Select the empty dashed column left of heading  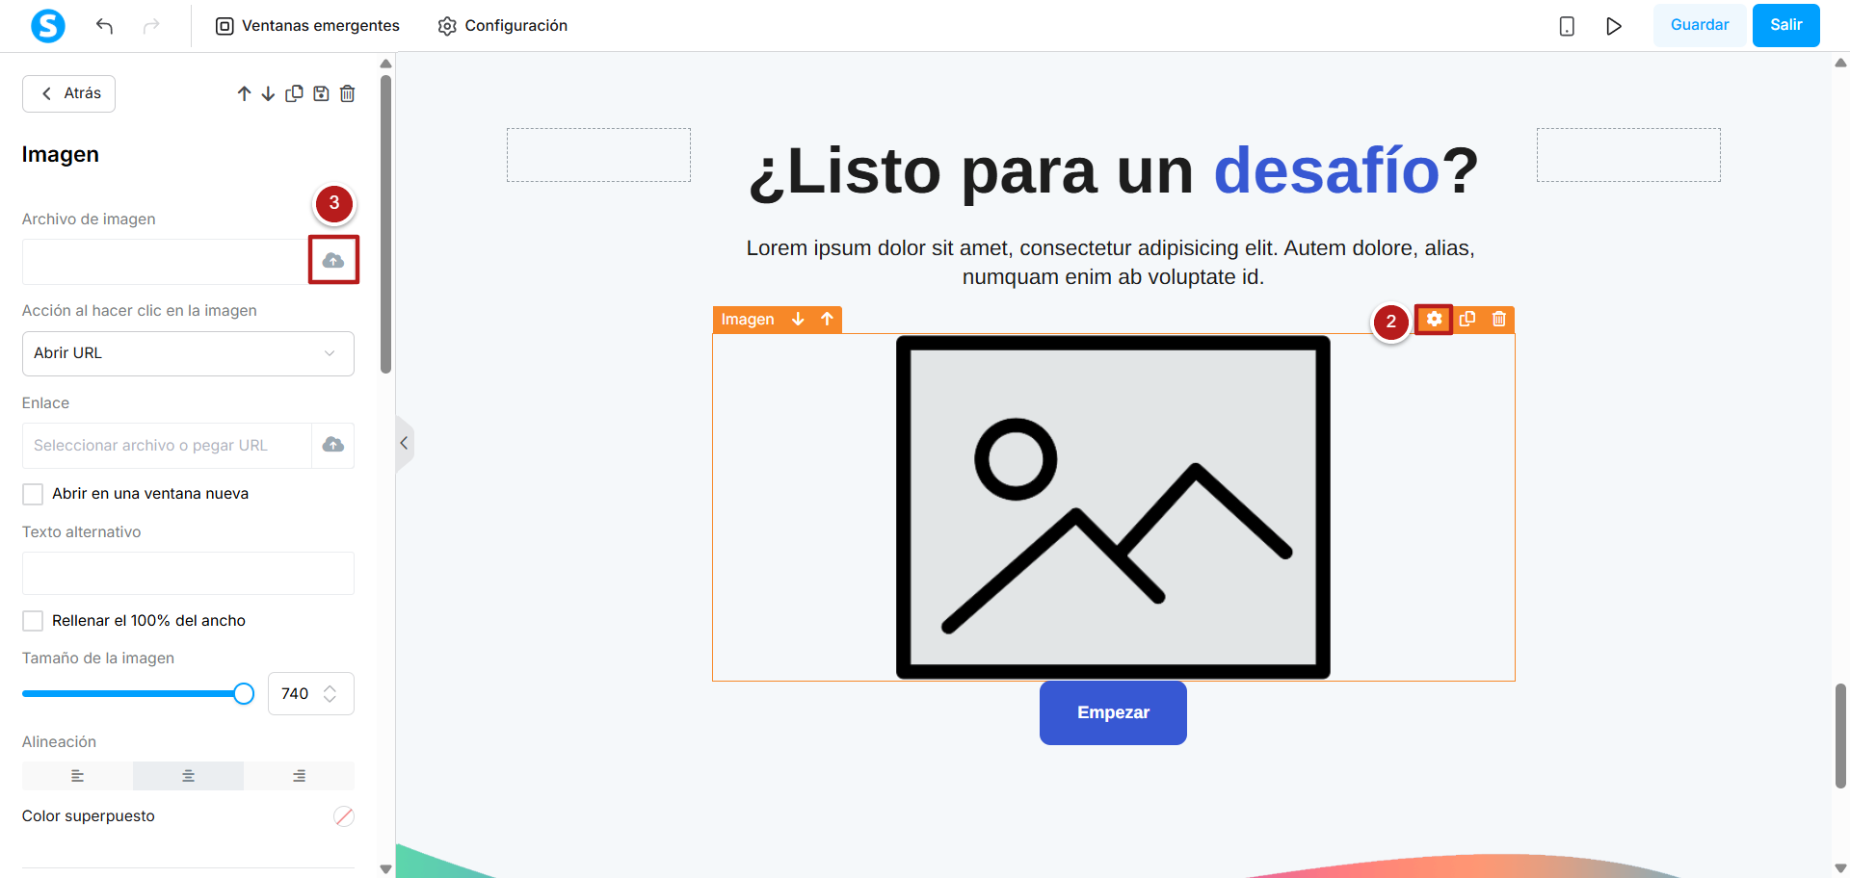[598, 155]
